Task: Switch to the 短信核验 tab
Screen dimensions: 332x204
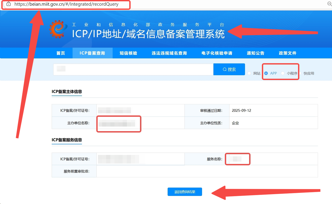Action: (128, 53)
